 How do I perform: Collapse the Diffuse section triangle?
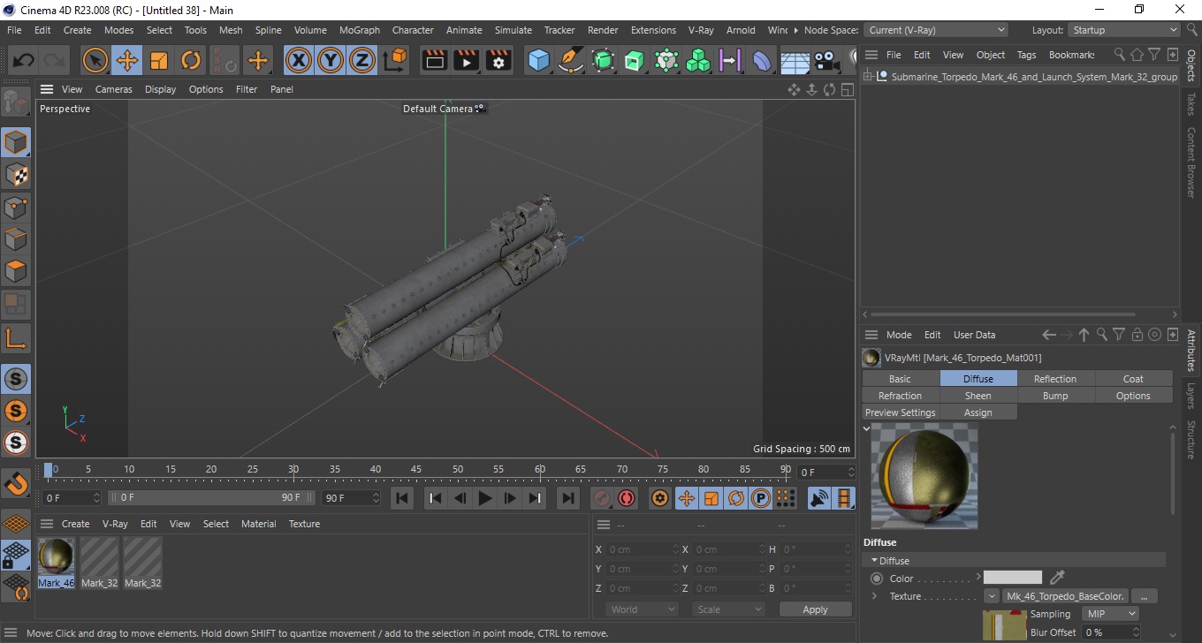pos(875,560)
